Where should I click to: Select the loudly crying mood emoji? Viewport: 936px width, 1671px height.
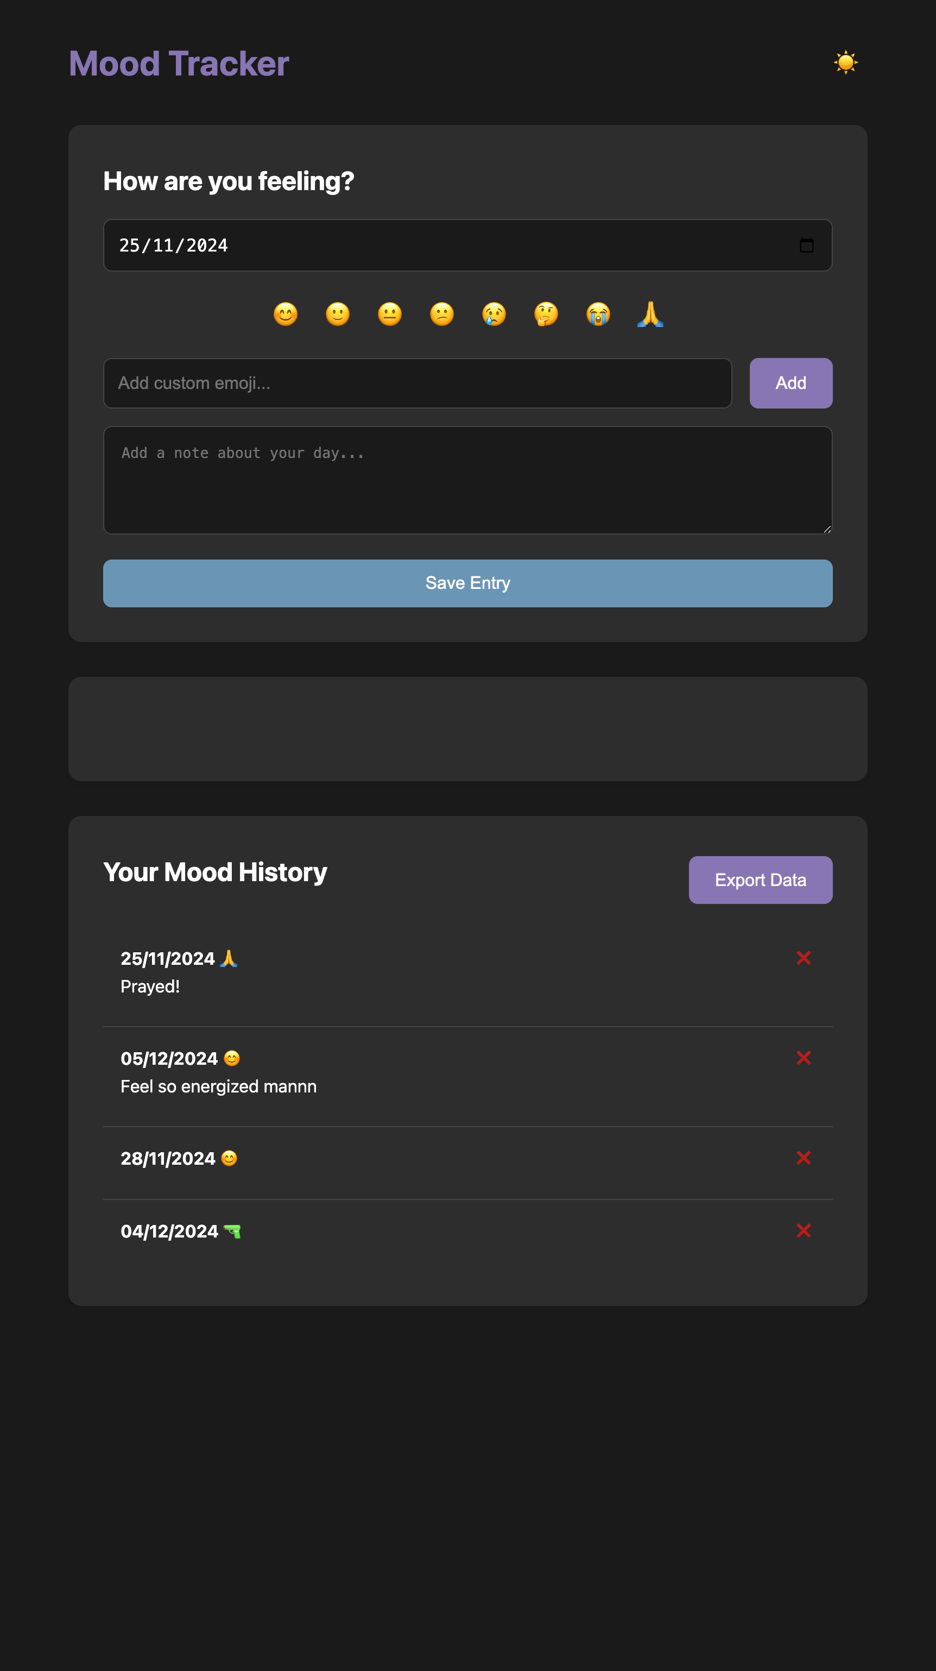point(598,314)
